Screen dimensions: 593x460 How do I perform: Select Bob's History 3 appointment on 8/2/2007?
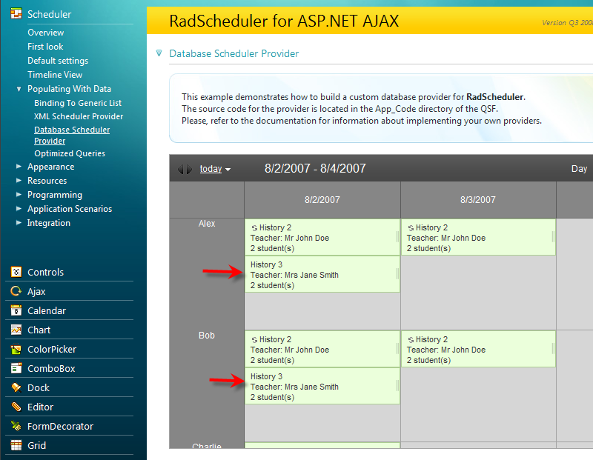322,386
